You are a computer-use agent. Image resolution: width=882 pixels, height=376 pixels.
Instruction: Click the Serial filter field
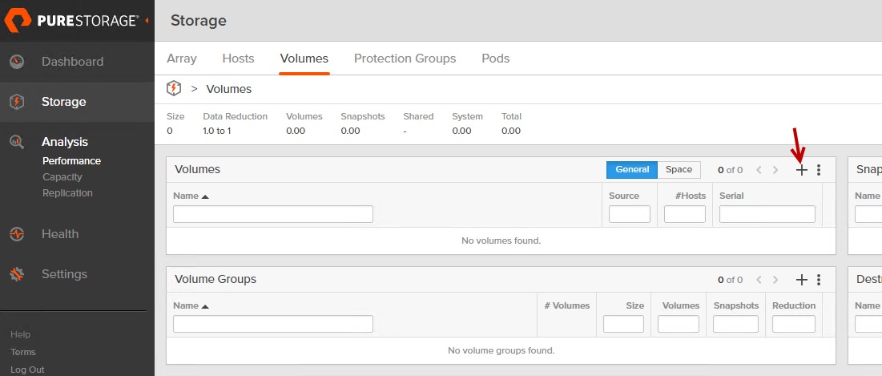[x=767, y=214]
